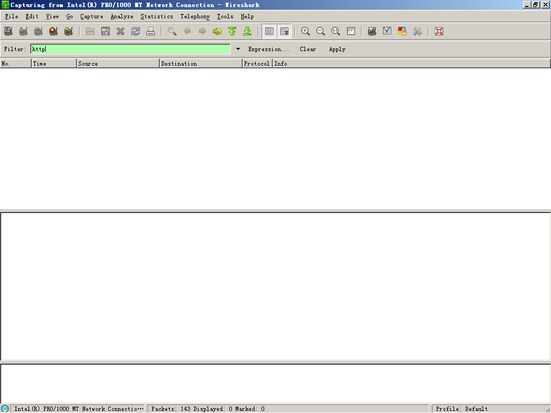
Task: Print packets toolbar icon
Action: (x=151, y=31)
